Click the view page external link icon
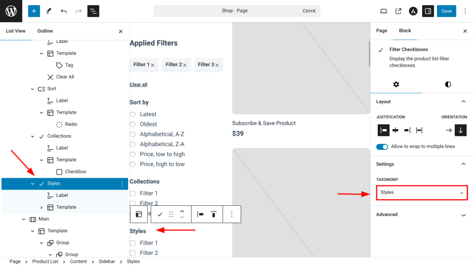This screenshot has width=474, height=266. pyautogui.click(x=398, y=11)
